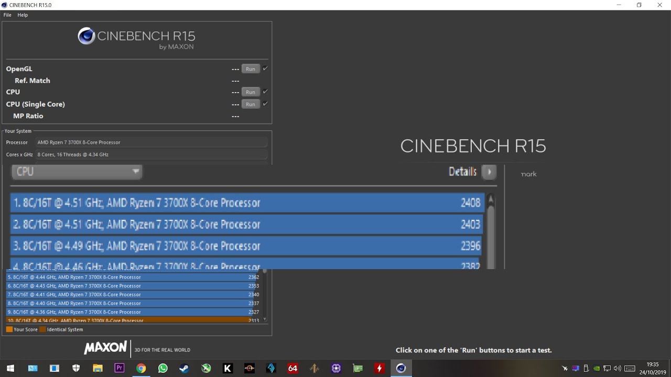Click the Identical System brown legend swatch

(x=42, y=329)
